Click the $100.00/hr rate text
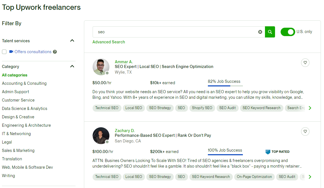The height and width of the screenshot is (188, 324). point(103,152)
